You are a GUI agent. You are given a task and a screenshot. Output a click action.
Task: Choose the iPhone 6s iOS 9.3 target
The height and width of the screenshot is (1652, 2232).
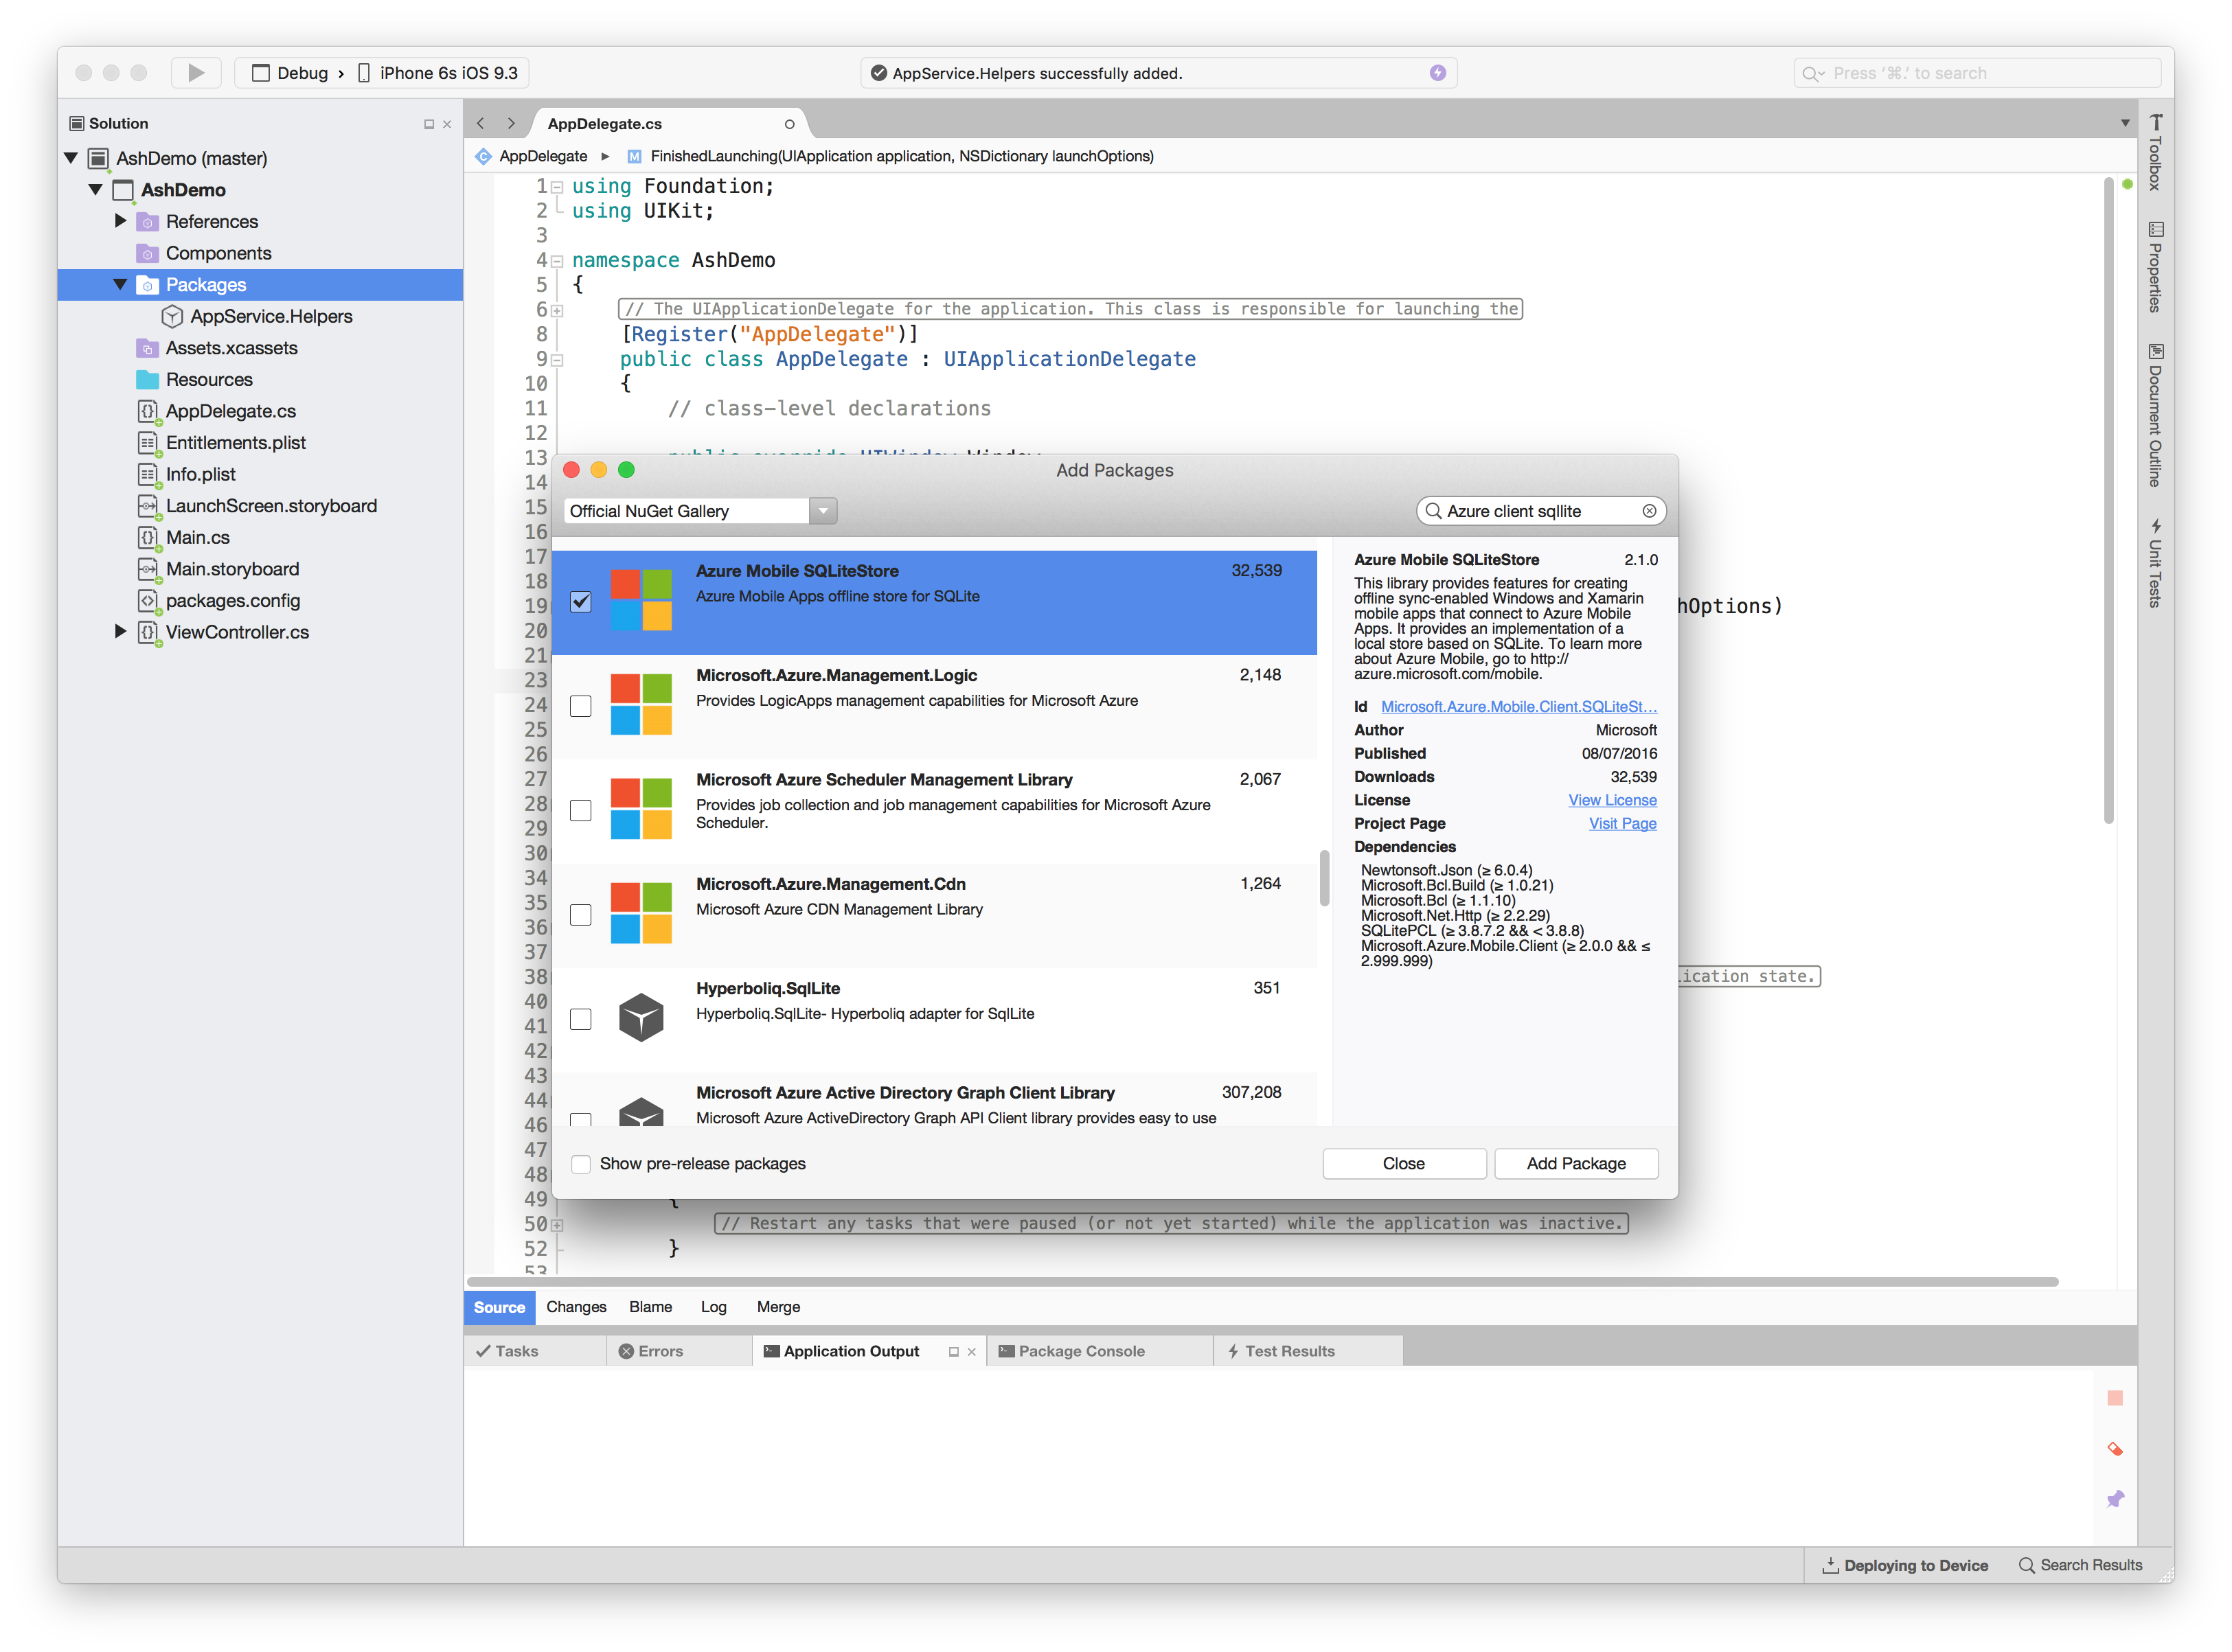click(437, 73)
